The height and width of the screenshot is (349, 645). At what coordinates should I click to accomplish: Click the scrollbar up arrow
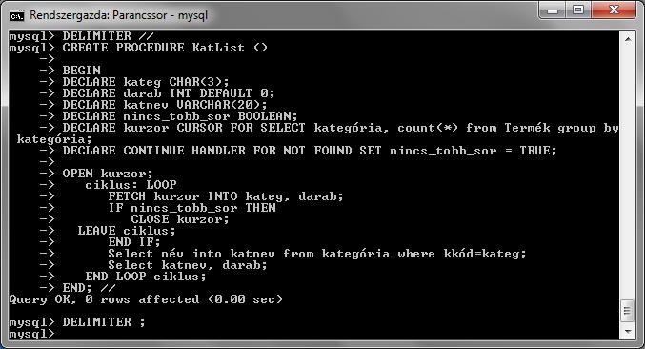click(627, 39)
